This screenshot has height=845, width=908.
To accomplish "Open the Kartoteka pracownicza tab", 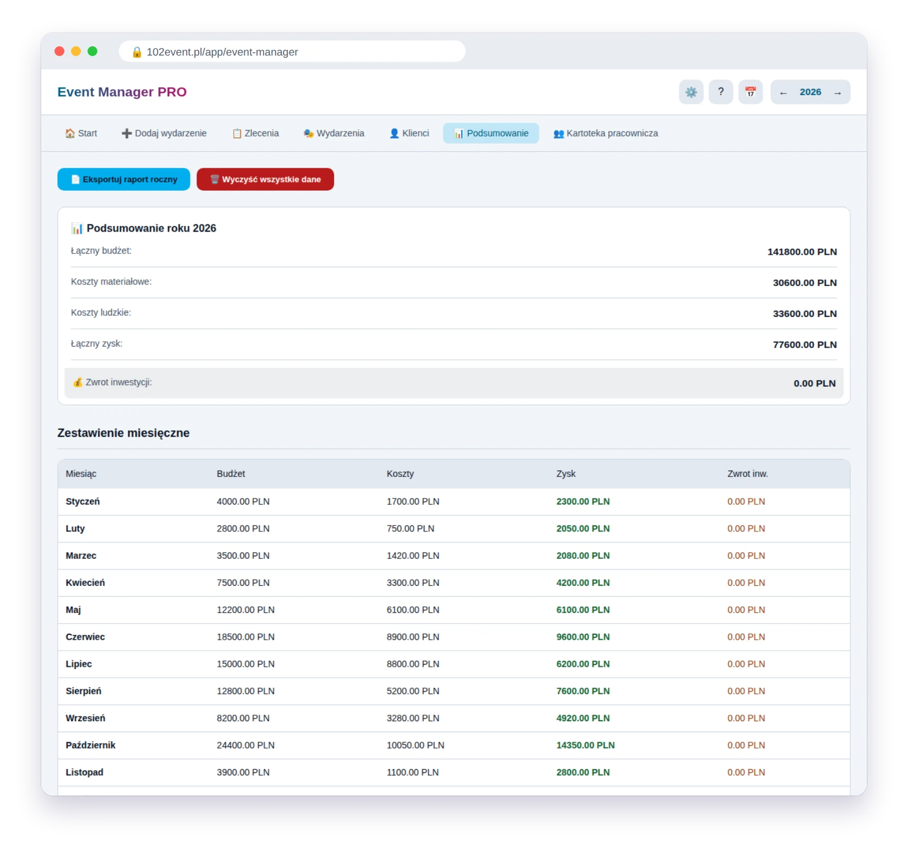I will (606, 133).
